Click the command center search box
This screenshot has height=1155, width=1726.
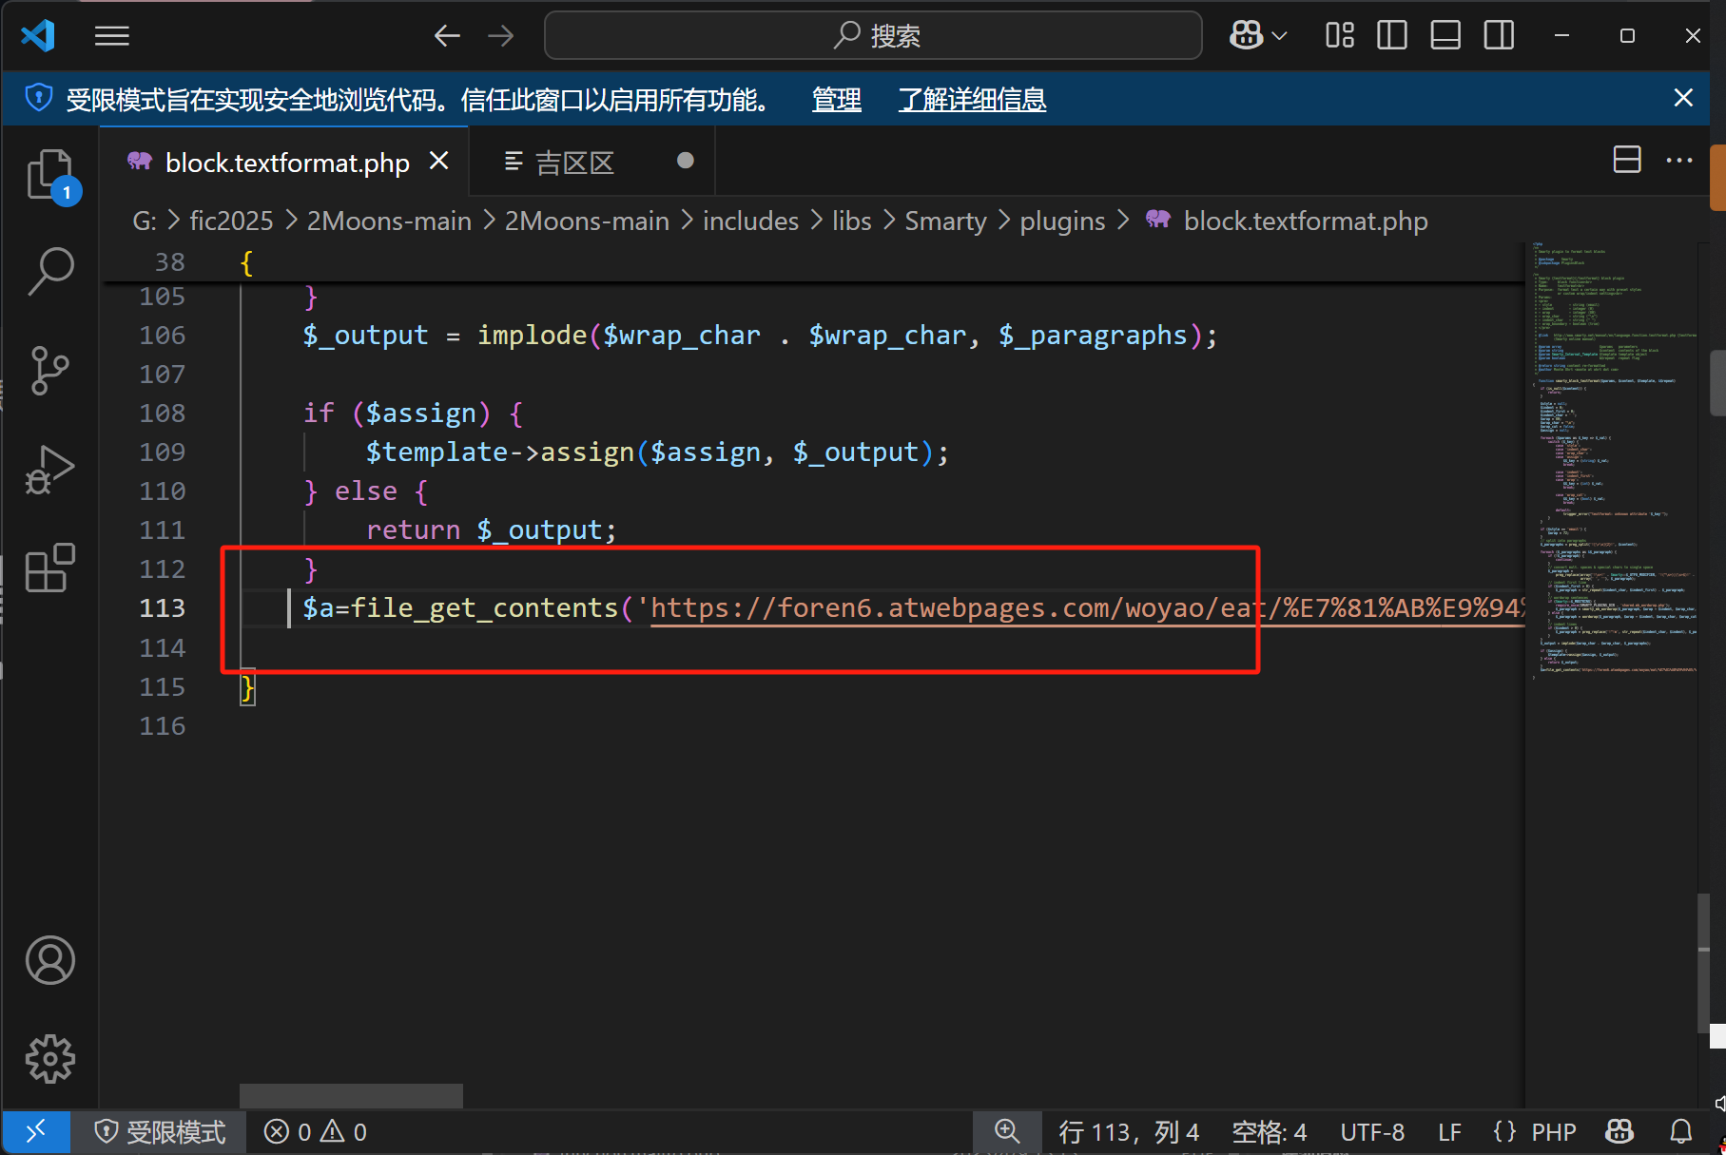coord(873,36)
